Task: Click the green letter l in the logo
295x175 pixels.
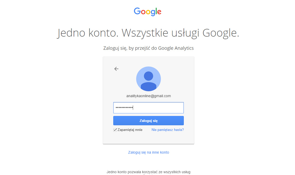Action: [156, 11]
